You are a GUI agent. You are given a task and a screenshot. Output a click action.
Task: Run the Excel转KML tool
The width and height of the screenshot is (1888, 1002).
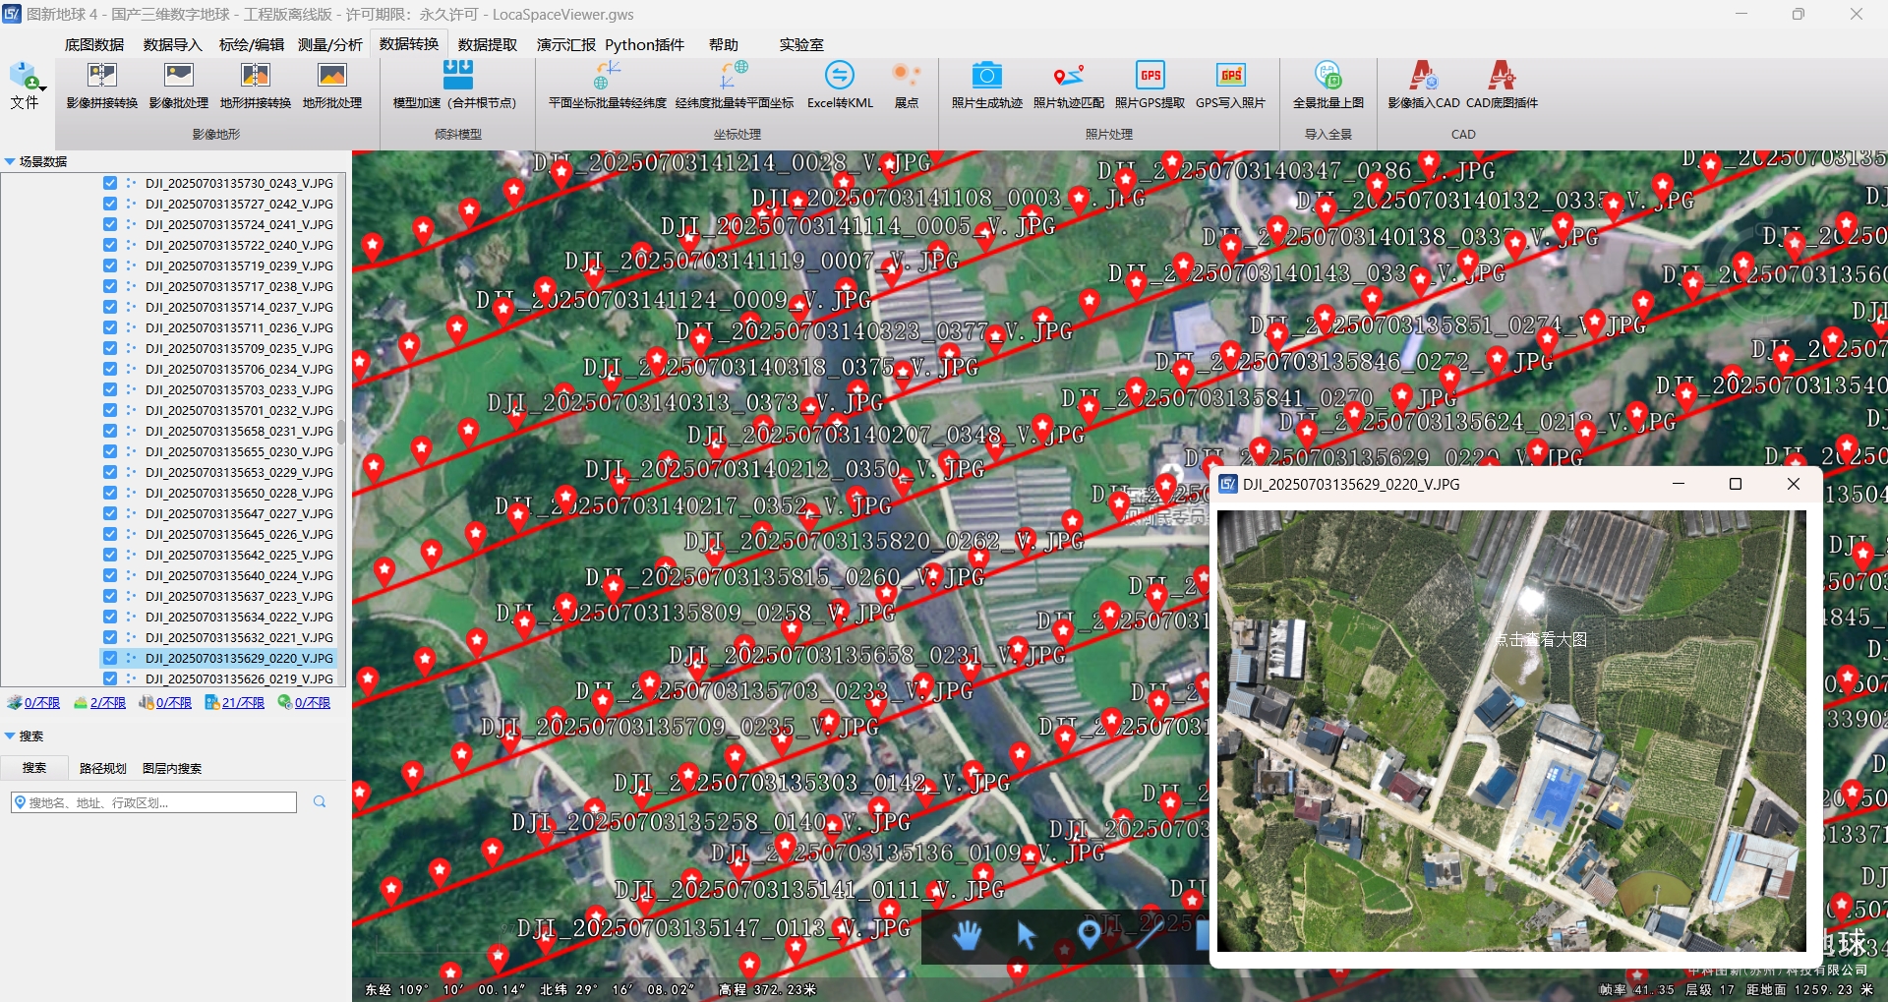(x=840, y=85)
